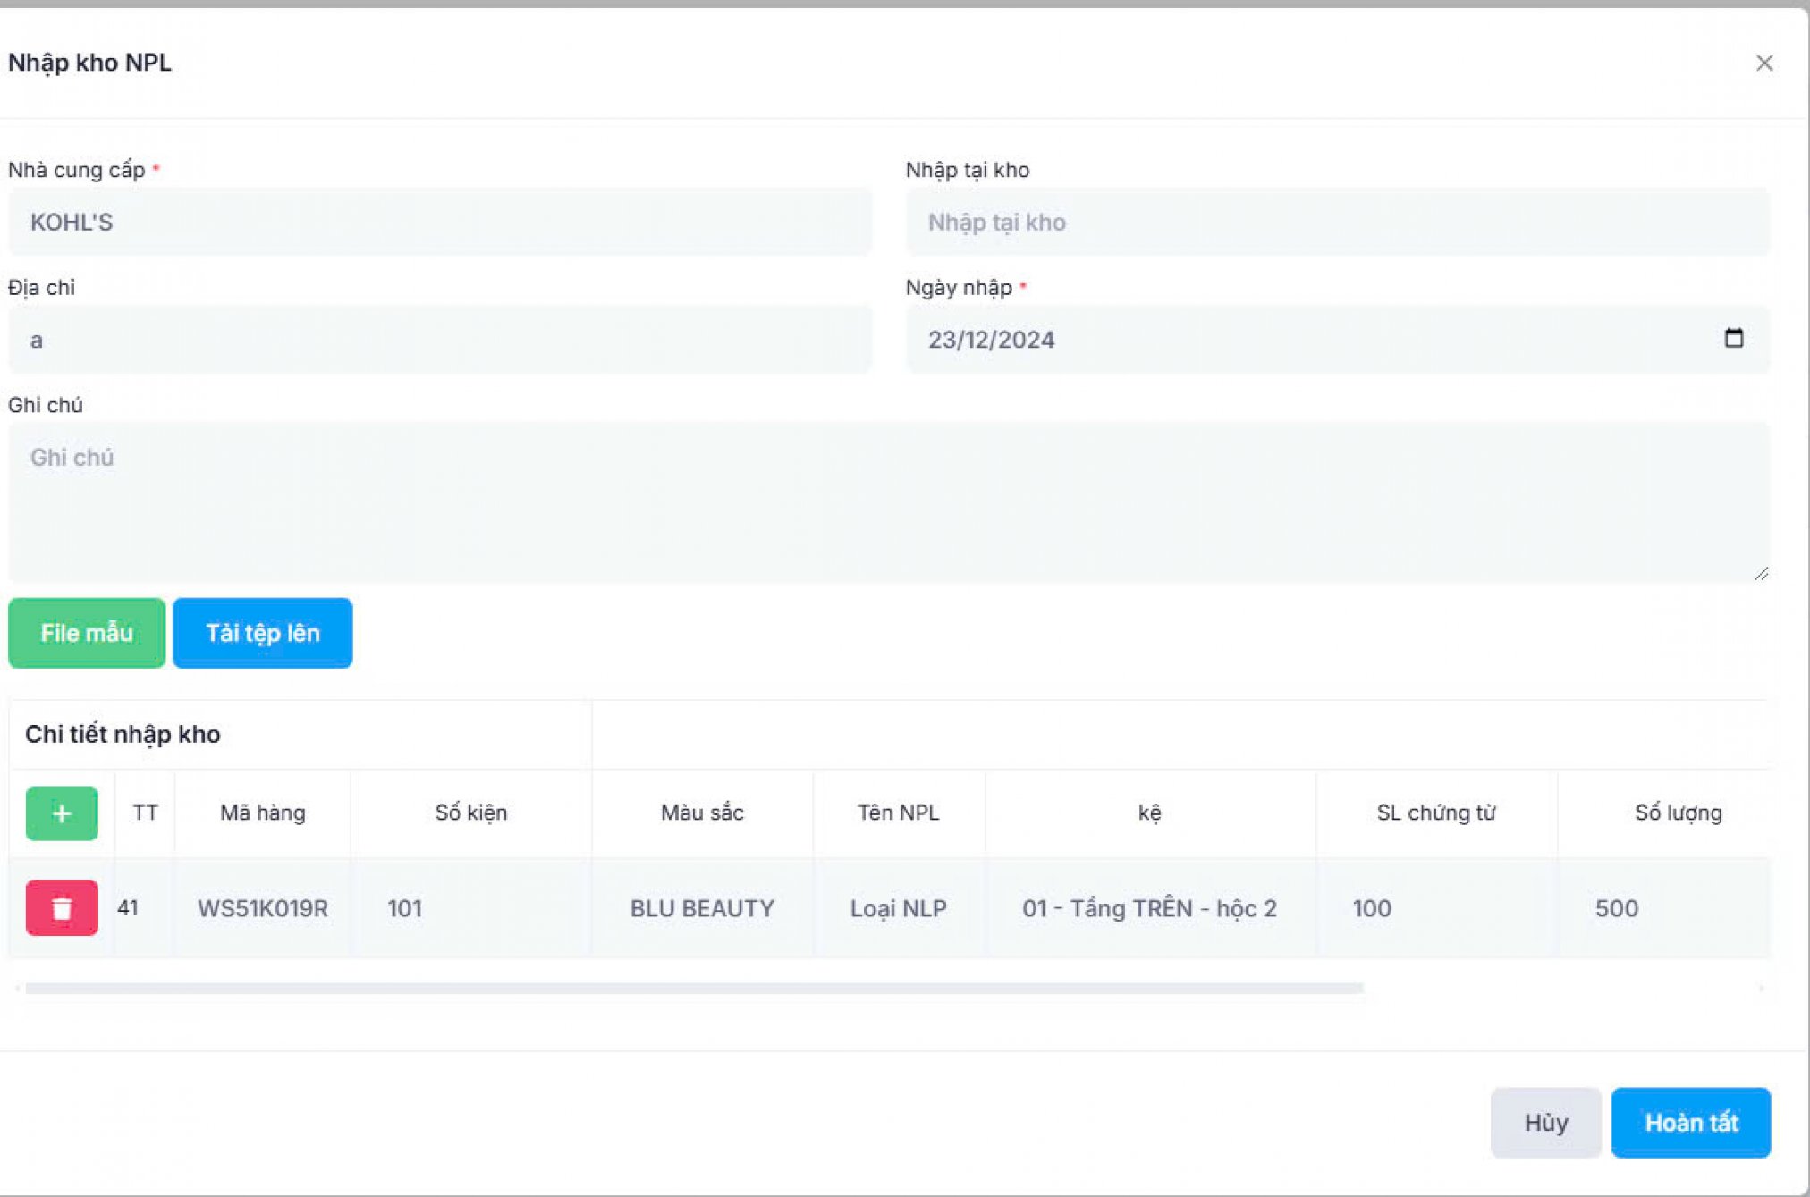Close the Nhập kho NPL dialog
The height and width of the screenshot is (1197, 1810).
pyautogui.click(x=1763, y=63)
